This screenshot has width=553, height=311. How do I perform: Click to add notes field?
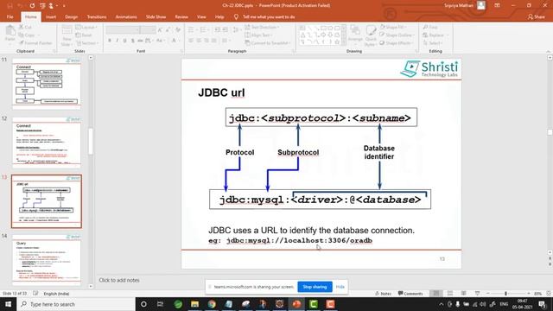(x=119, y=280)
